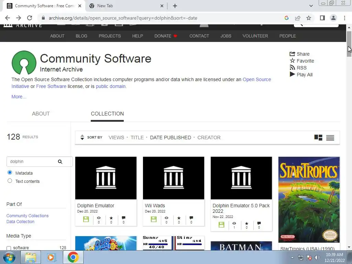Check the software media type checkbox
The height and width of the screenshot is (264, 352).
(x=9, y=248)
